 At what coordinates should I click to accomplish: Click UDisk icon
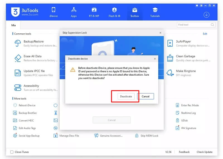(177, 120)
